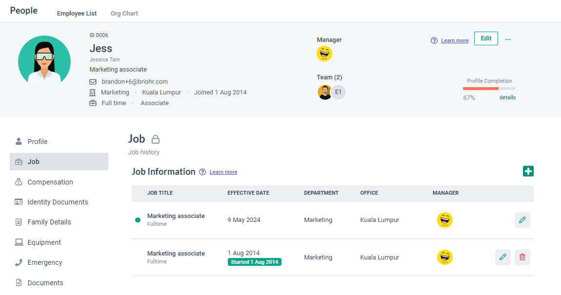Switch to the Org Chart tab
Screen dimensions: 561x295
coord(124,13)
